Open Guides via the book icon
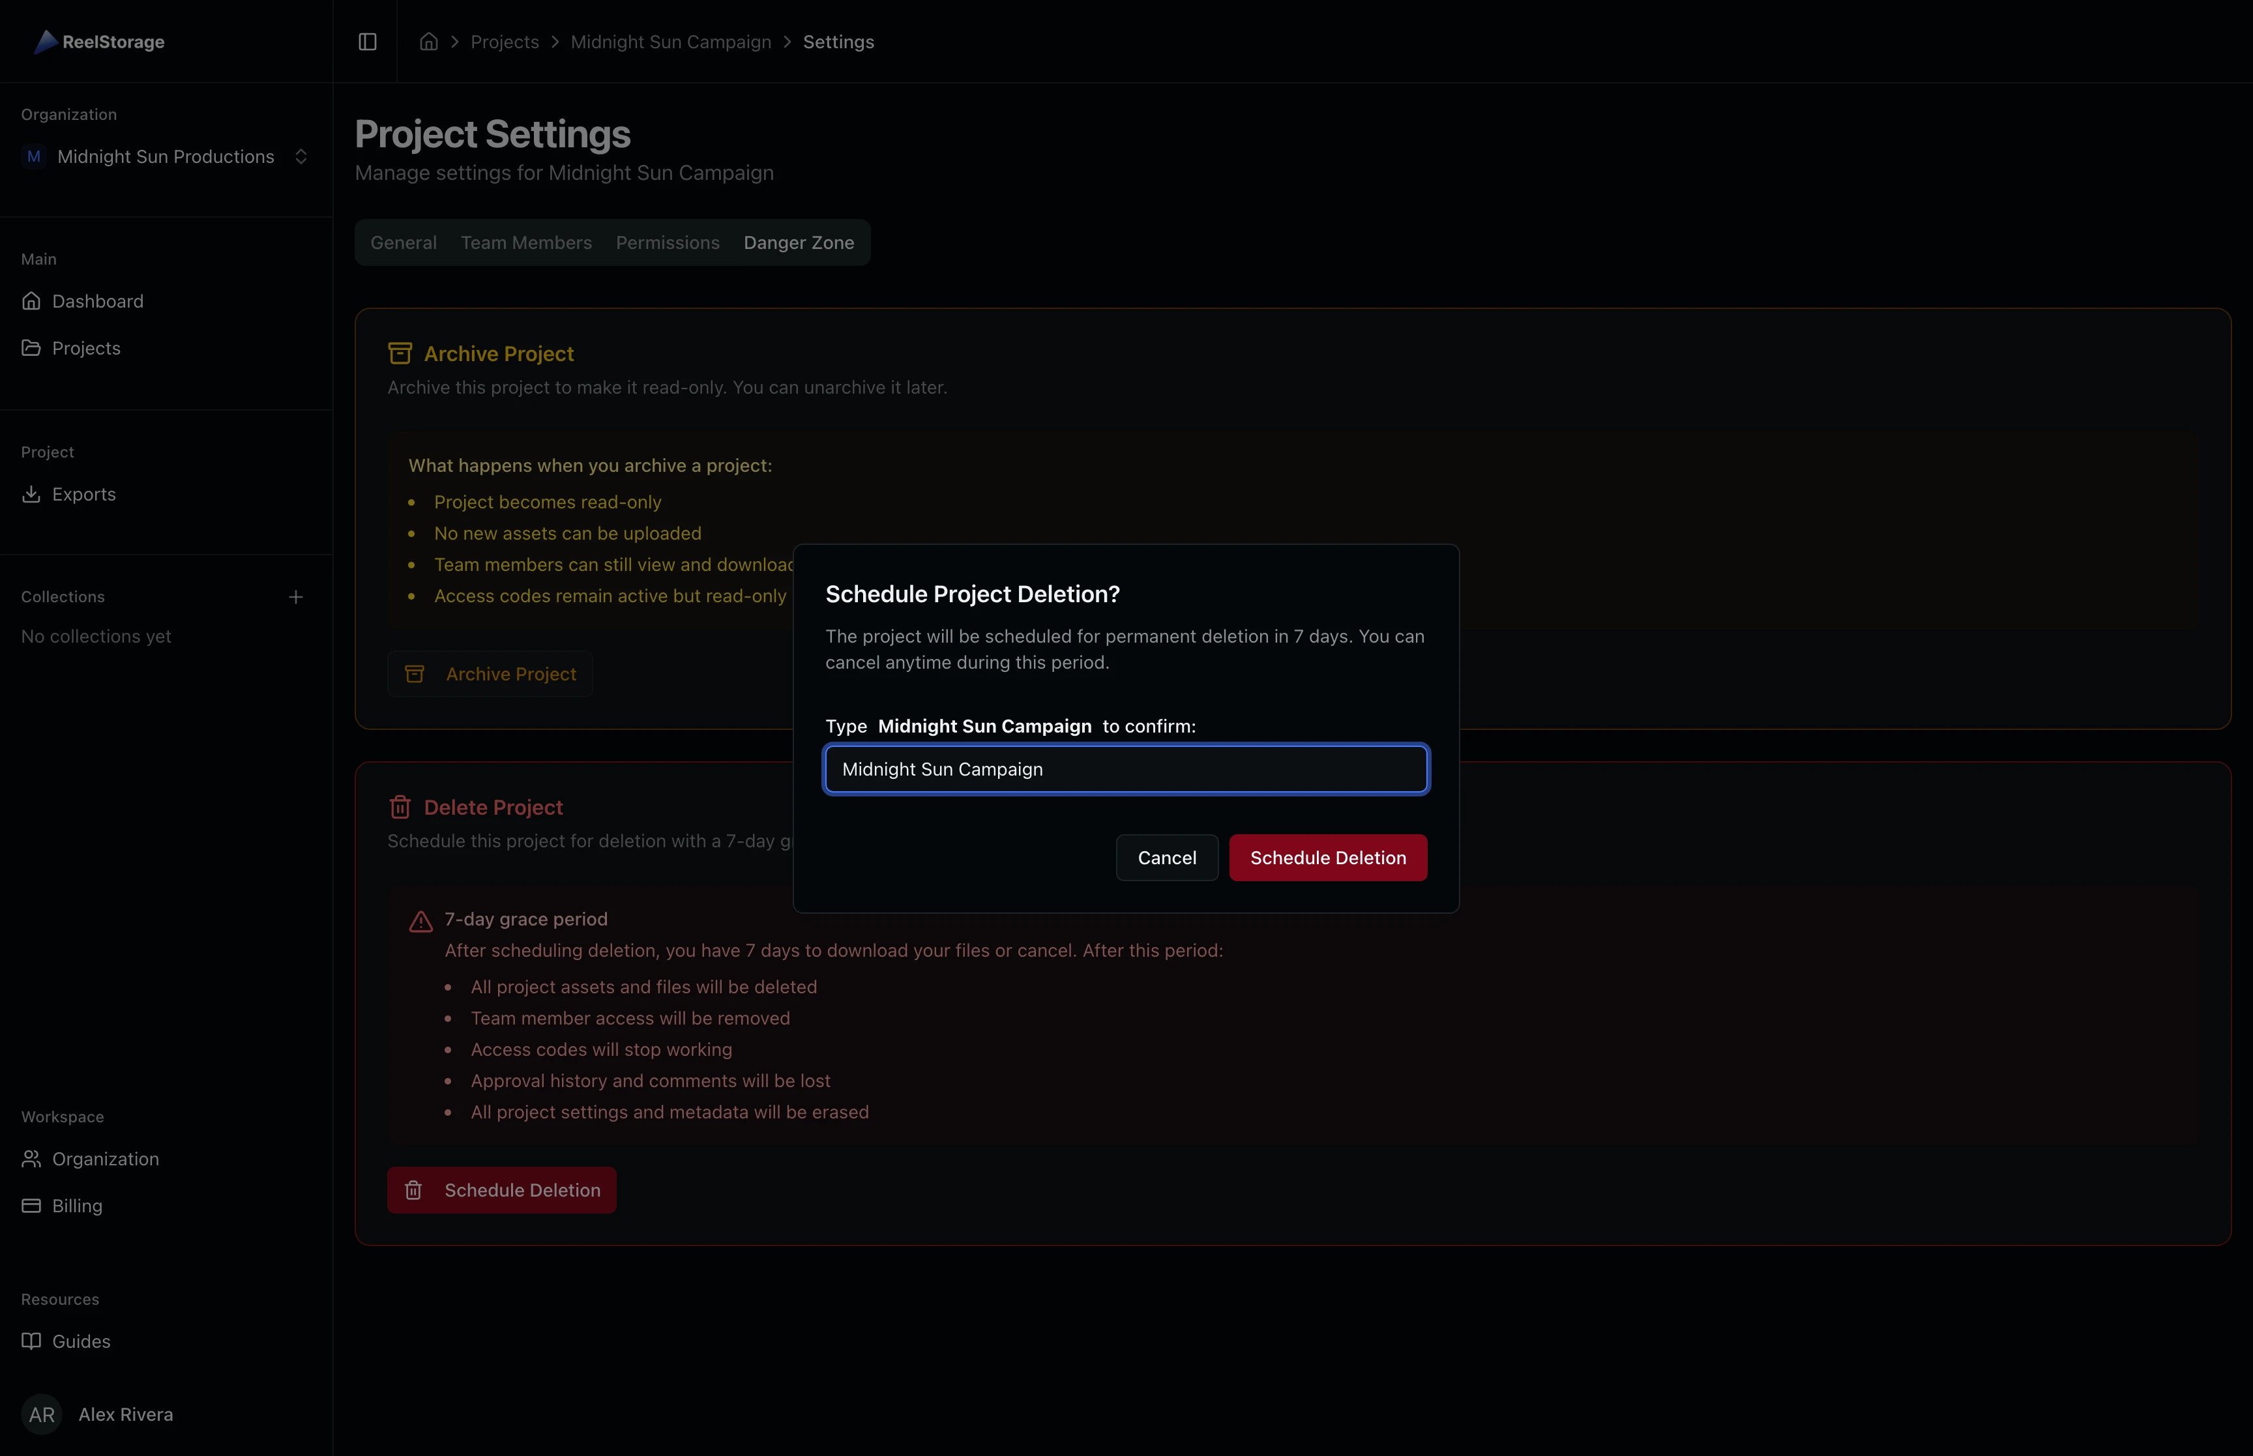 click(32, 1341)
